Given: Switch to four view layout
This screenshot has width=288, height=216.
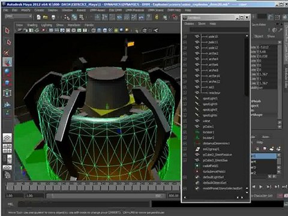Looking at the screenshot, I should (x=7, y=148).
